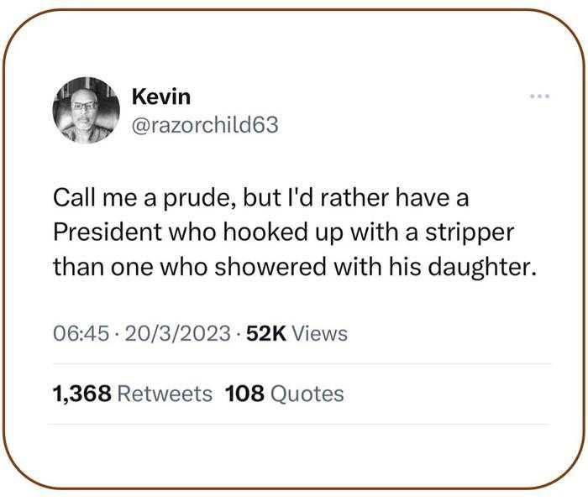Click the words 'than one who'
This screenshot has width=588, height=501.
(x=130, y=267)
